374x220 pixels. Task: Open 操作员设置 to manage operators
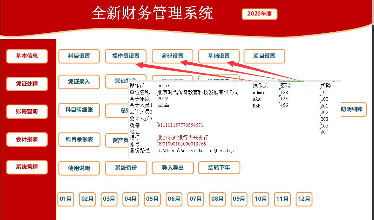pos(126,56)
